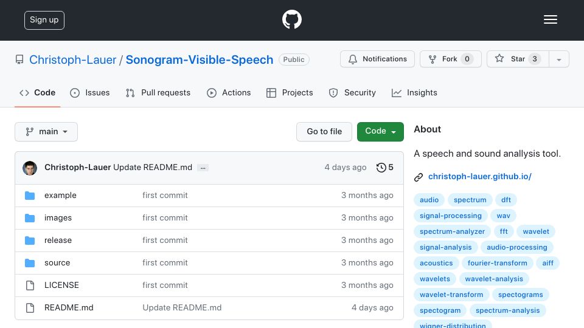Open the Insights tab
Image resolution: width=584 pixels, height=328 pixels.
414,92
